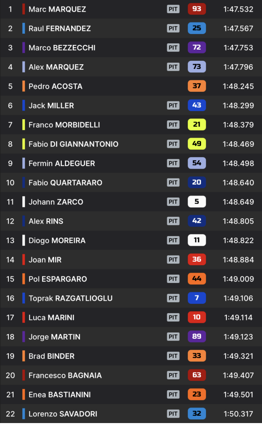Screen dimensions: 262x425
Task: Click the blue number 7 badge
Action: coord(197,298)
